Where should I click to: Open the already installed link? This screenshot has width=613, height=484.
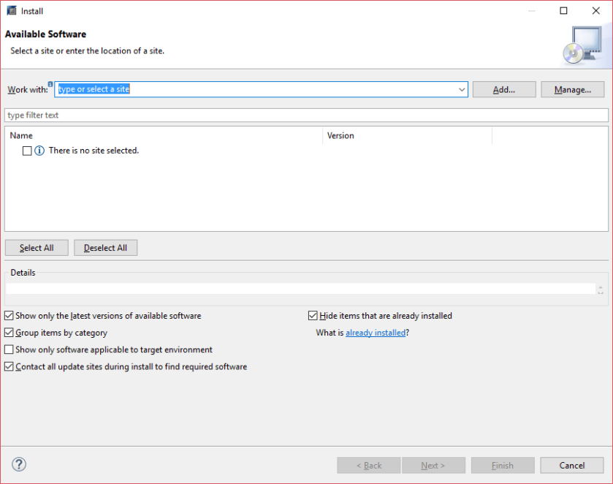[376, 333]
